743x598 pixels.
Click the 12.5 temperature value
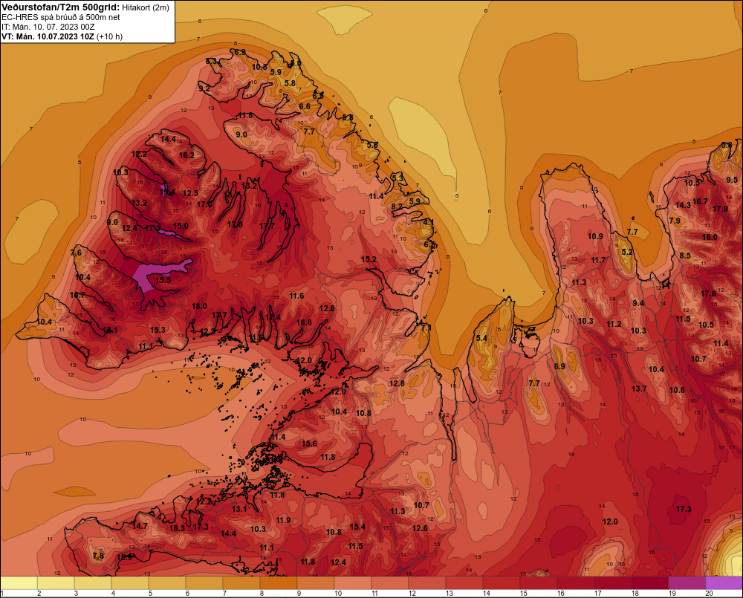(x=190, y=193)
